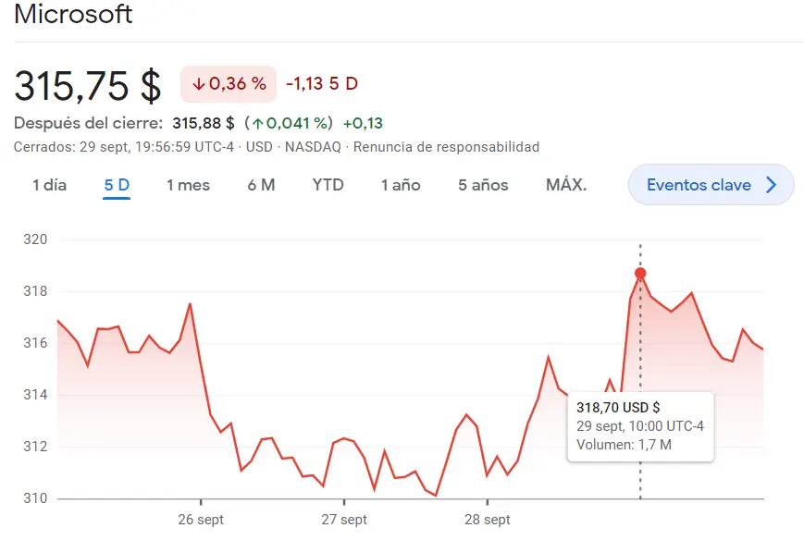The image size is (804, 540).
Task: Click the currently active 5 D tab
Action: [x=115, y=184]
